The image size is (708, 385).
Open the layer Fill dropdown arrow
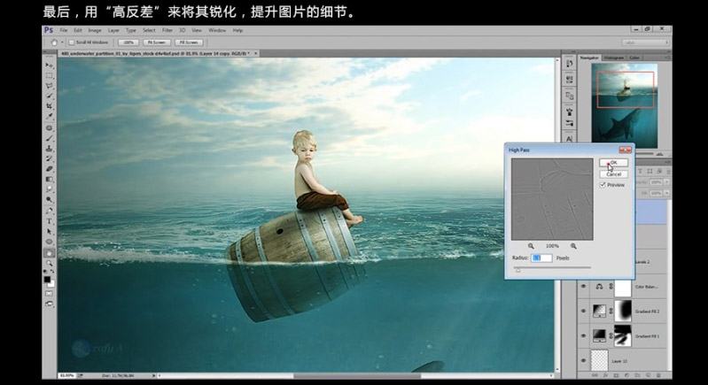667,193
